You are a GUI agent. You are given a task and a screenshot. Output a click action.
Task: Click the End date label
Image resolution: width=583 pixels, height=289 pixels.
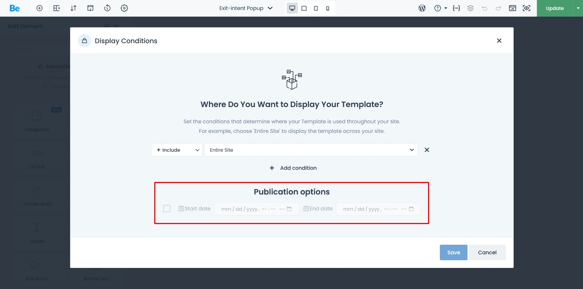coord(321,209)
